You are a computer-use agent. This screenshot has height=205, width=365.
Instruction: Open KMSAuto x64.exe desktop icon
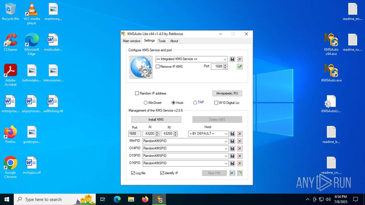click(x=331, y=44)
